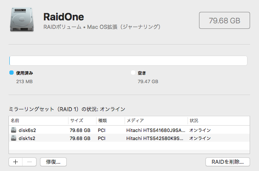Click the Hitachi HTS541680J9SA media cell
Screen dimensions: 259x171
156,130
